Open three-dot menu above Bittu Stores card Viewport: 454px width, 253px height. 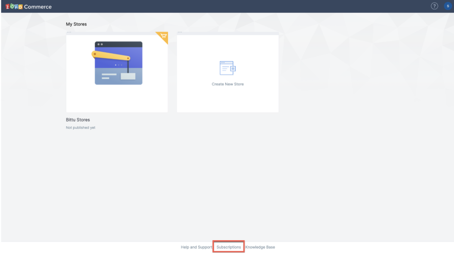[x=69, y=33]
